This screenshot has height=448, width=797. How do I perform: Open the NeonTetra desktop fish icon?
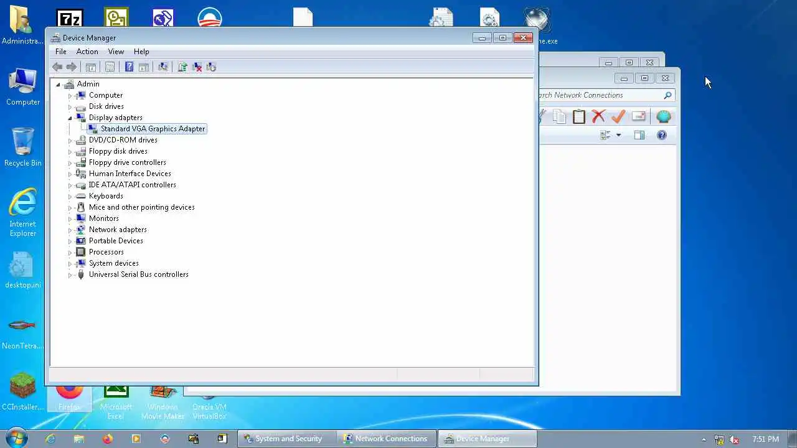click(x=23, y=333)
